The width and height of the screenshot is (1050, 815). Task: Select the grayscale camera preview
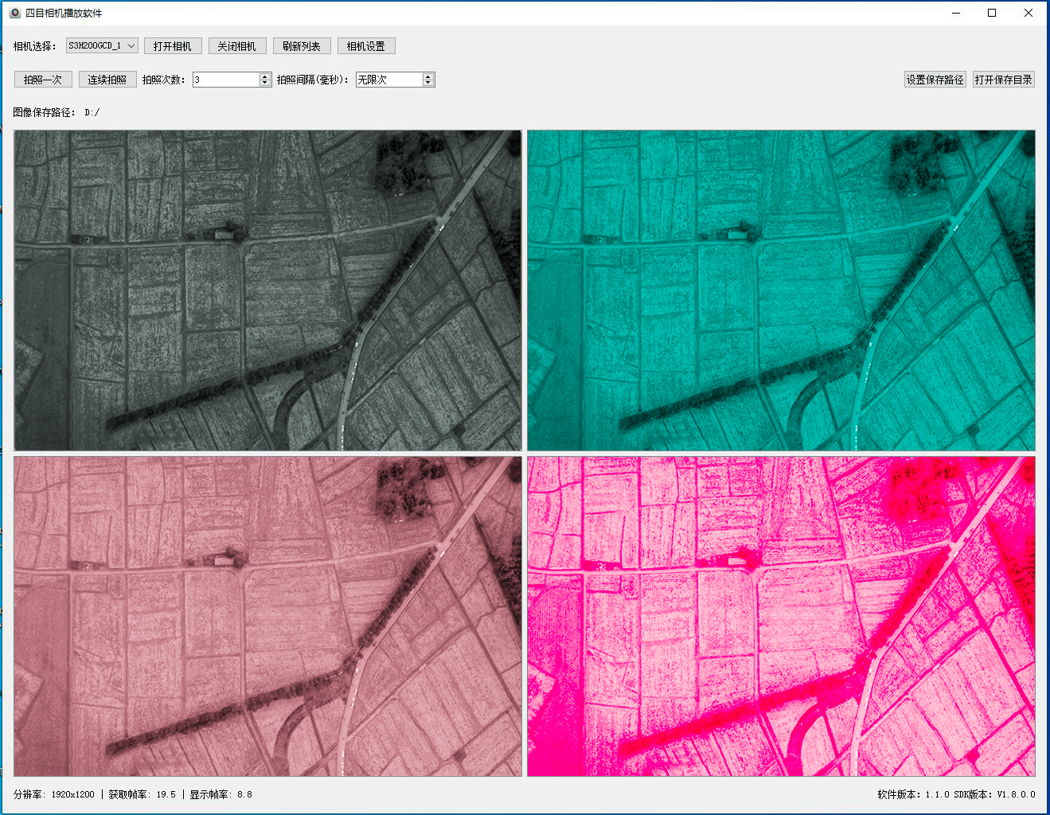(x=268, y=290)
